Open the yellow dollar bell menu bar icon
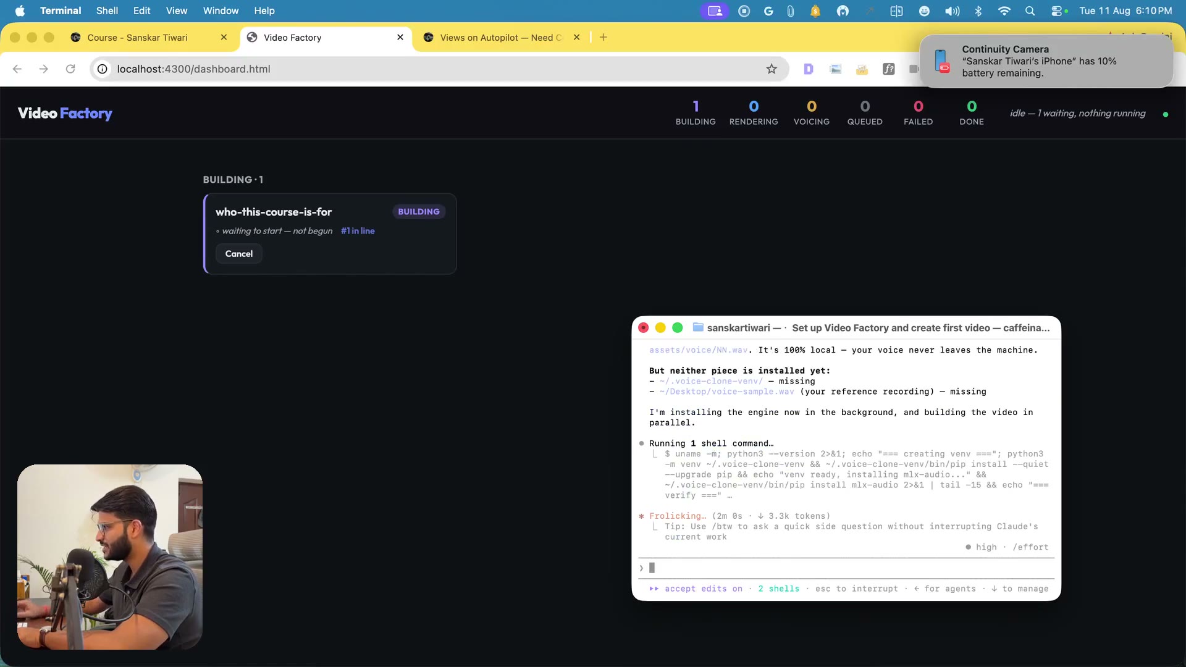This screenshot has width=1186, height=667. [815, 10]
